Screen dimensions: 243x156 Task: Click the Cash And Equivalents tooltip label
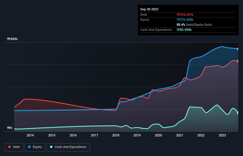[x=156, y=30]
